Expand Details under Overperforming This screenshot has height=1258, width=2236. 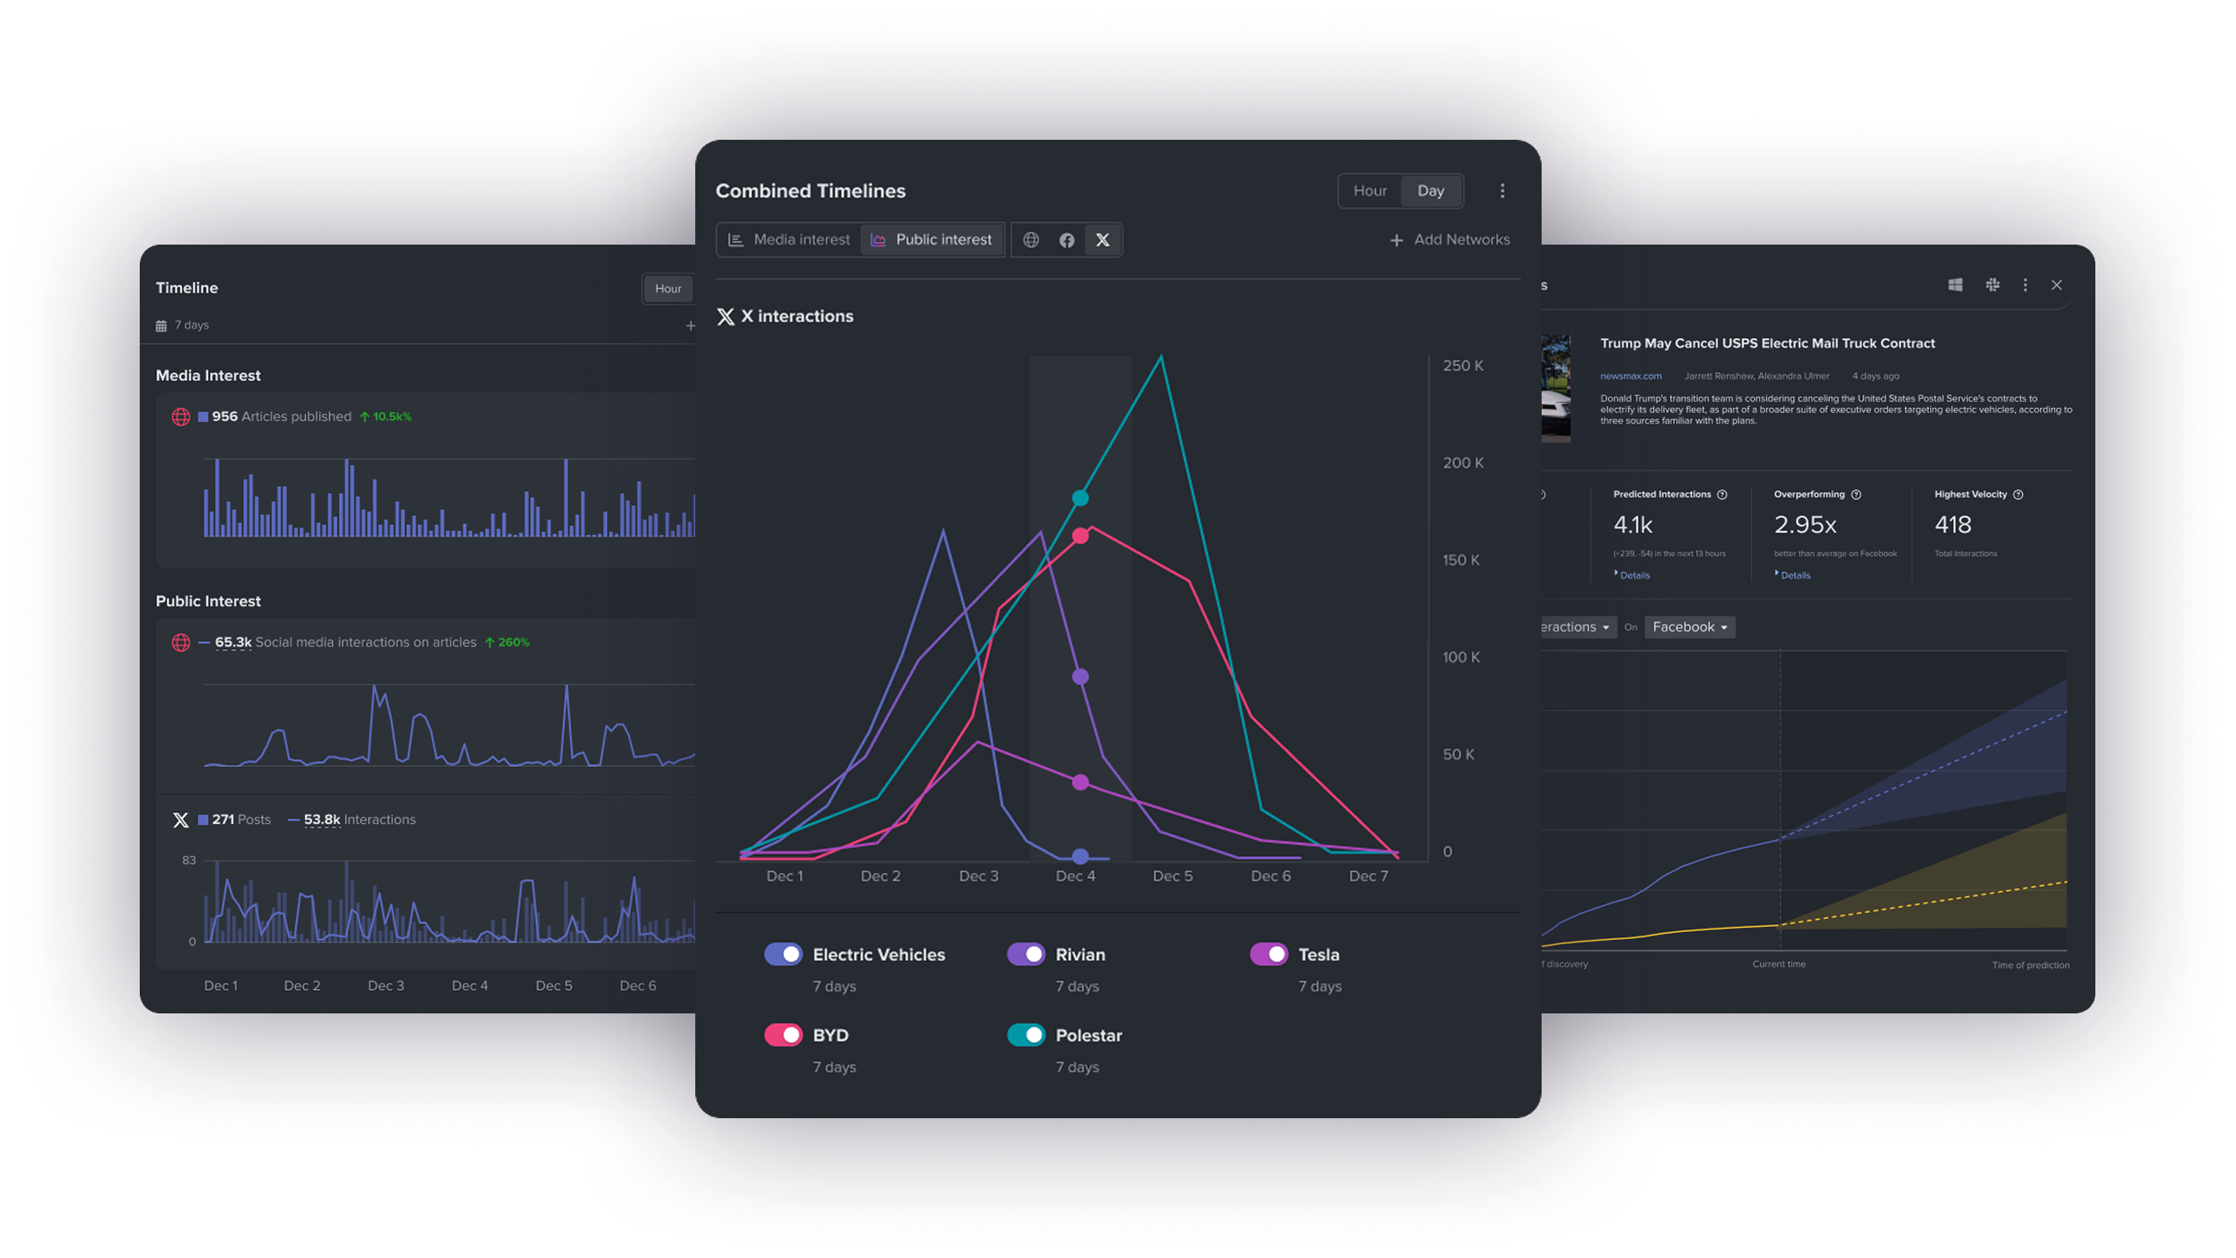tap(1795, 575)
